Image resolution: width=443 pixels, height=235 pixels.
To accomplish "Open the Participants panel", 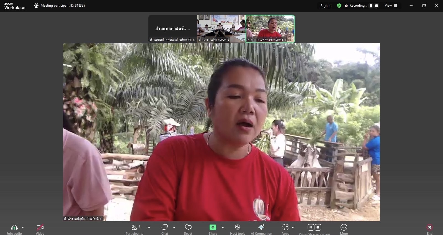I will 134,228.
